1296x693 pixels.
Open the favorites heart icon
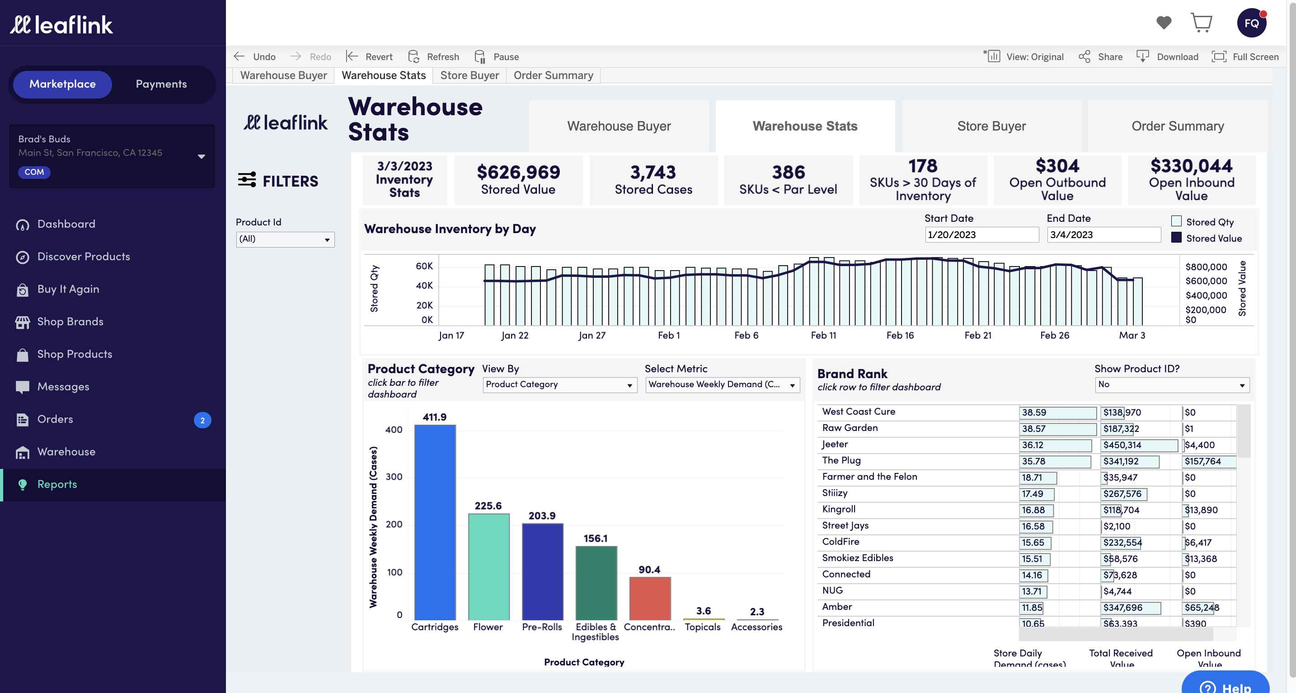click(x=1164, y=23)
